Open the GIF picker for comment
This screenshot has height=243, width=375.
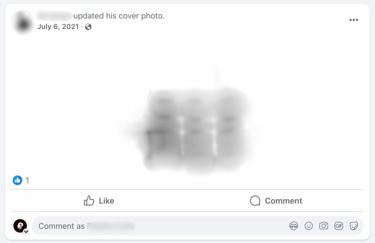pyautogui.click(x=339, y=226)
